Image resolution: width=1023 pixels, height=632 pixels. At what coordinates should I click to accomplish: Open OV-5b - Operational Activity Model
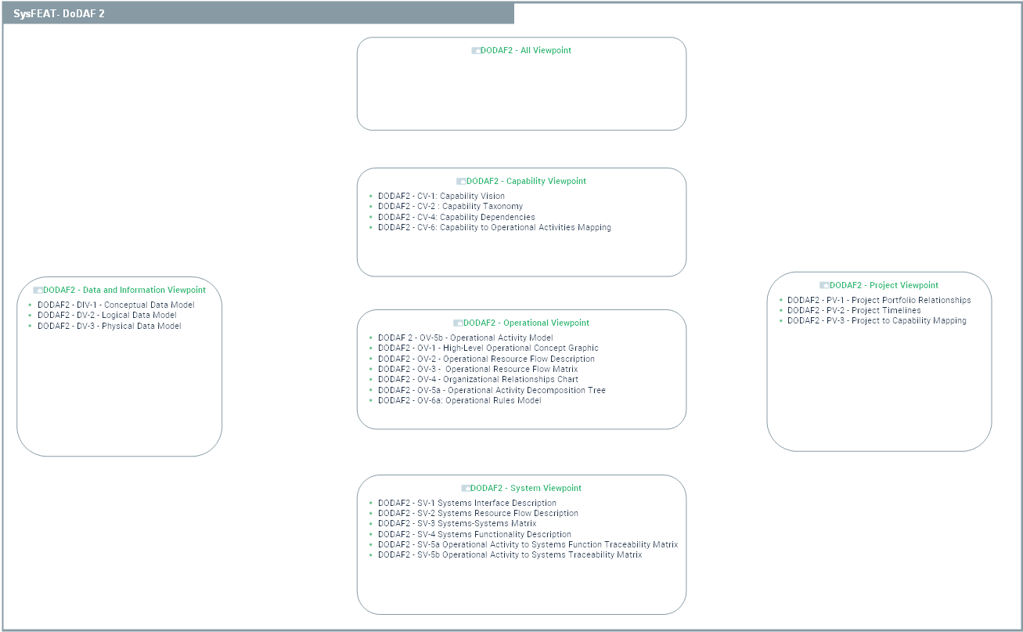(465, 338)
